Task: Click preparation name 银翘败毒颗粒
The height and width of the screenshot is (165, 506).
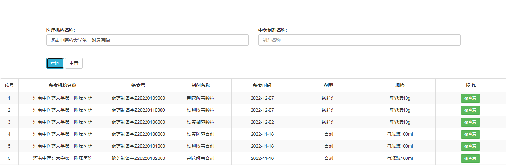Action: coord(201,110)
